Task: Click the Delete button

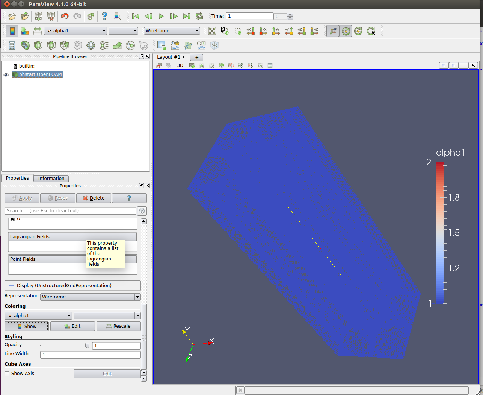Action: pyautogui.click(x=94, y=198)
